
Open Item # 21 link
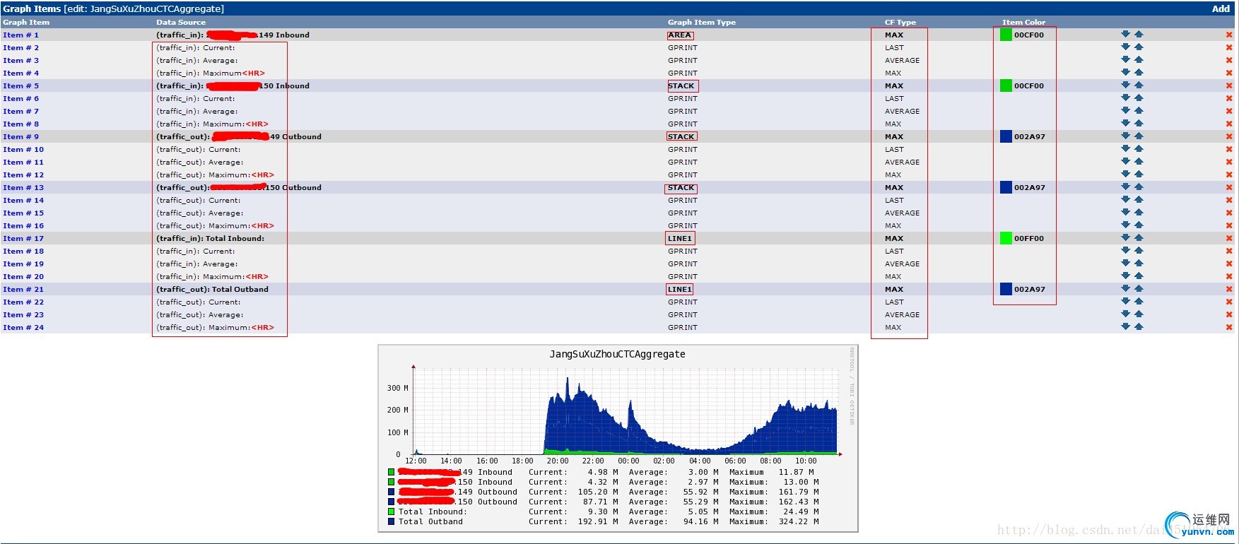point(23,289)
